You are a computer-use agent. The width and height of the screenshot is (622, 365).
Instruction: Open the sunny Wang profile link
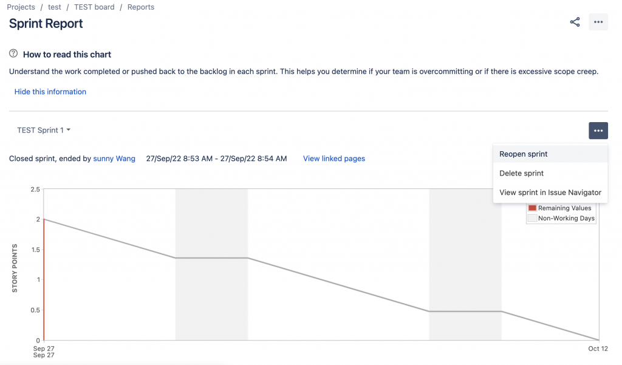pyautogui.click(x=114, y=159)
